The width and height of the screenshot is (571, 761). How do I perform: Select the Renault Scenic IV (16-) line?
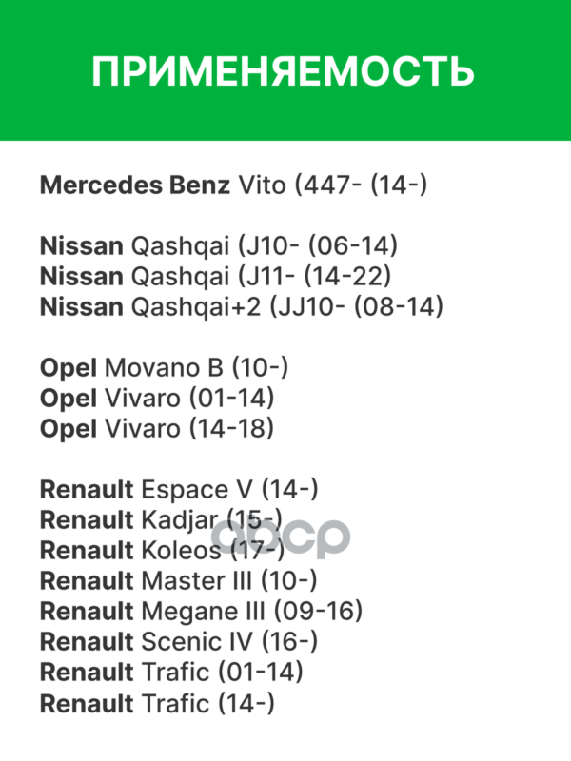(x=179, y=641)
